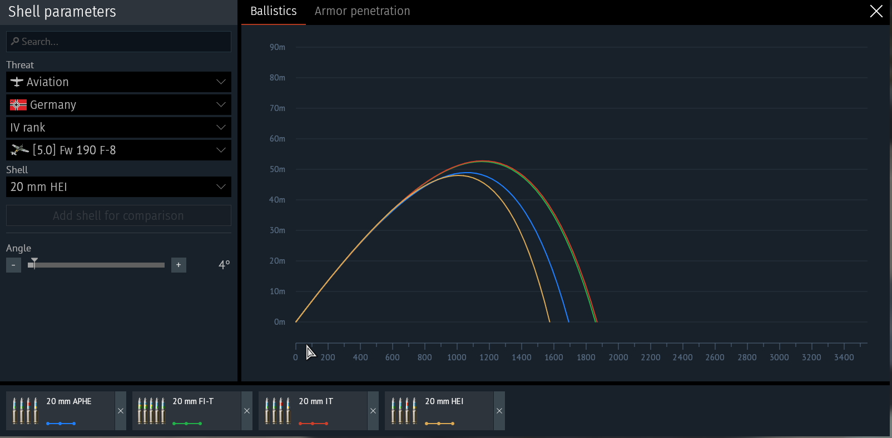This screenshot has width=892, height=438.
Task: Remove 20 mm IT shell from comparison
Action: (373, 411)
